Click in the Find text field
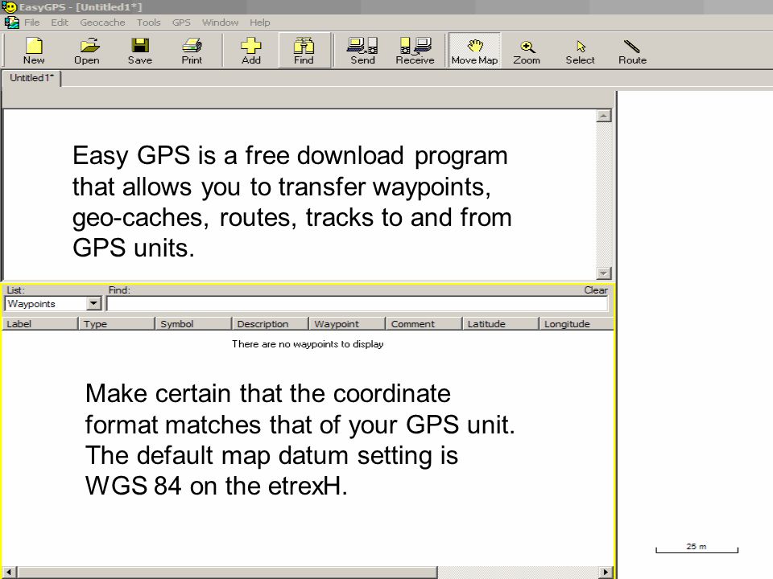The height and width of the screenshot is (579, 773). (358, 304)
